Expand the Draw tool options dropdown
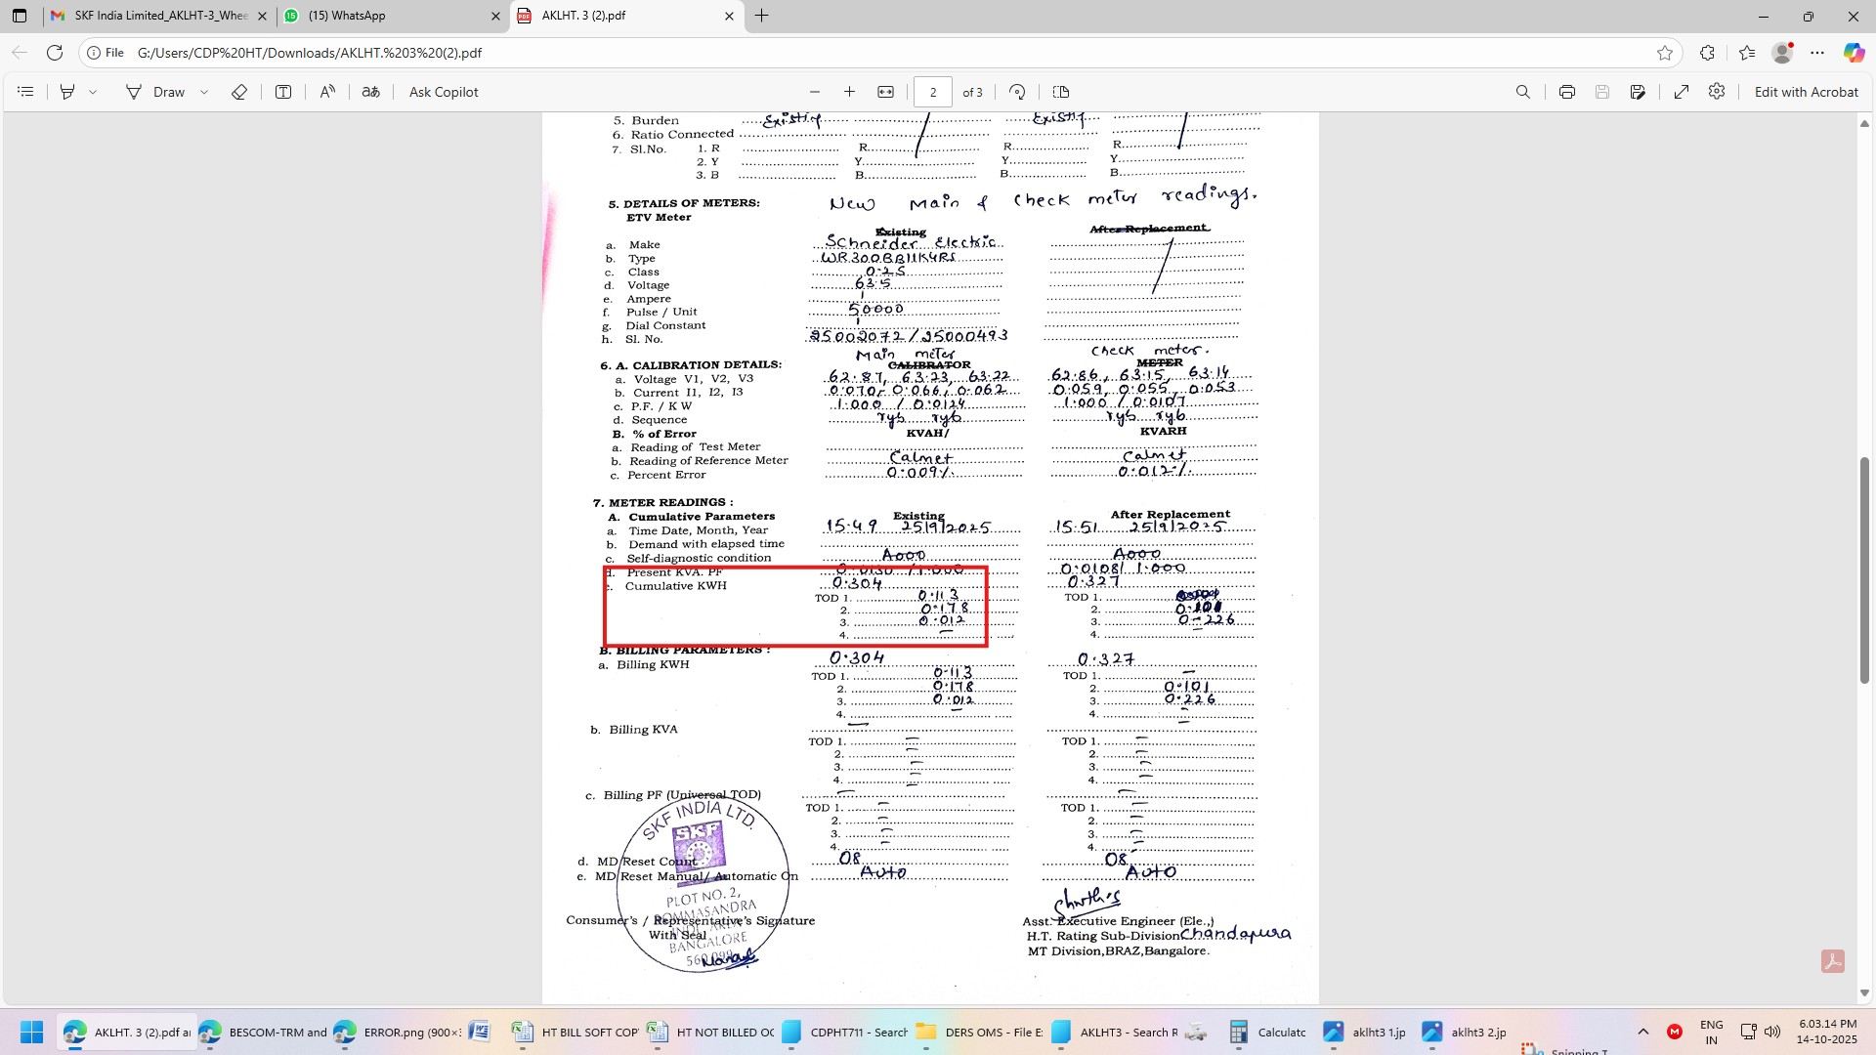 pos(204,92)
